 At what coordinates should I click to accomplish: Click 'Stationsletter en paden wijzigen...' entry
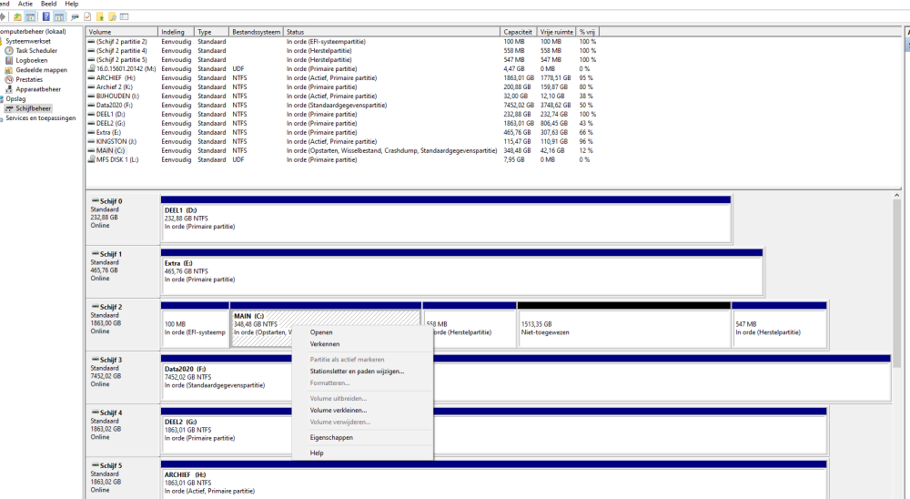(x=357, y=372)
